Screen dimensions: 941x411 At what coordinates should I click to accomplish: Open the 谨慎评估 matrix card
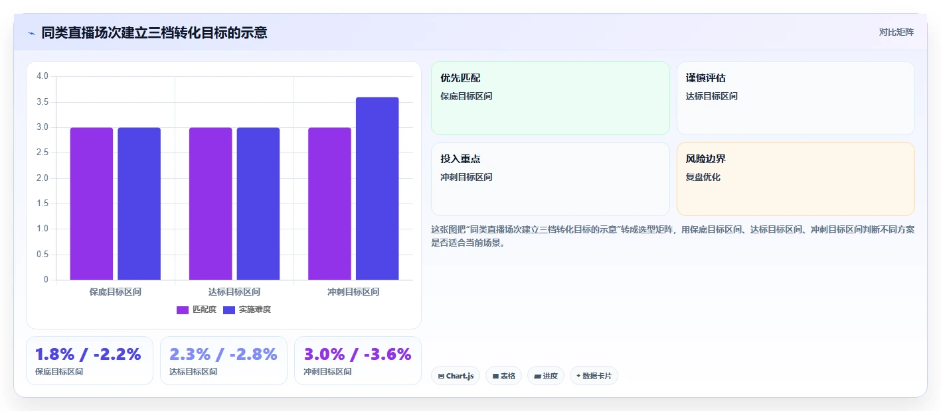coord(796,98)
